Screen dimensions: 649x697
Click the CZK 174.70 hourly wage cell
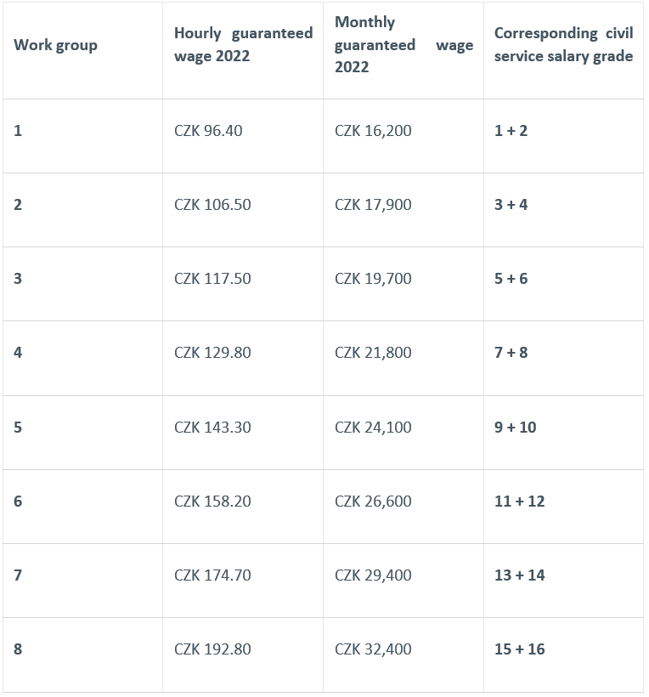212,575
